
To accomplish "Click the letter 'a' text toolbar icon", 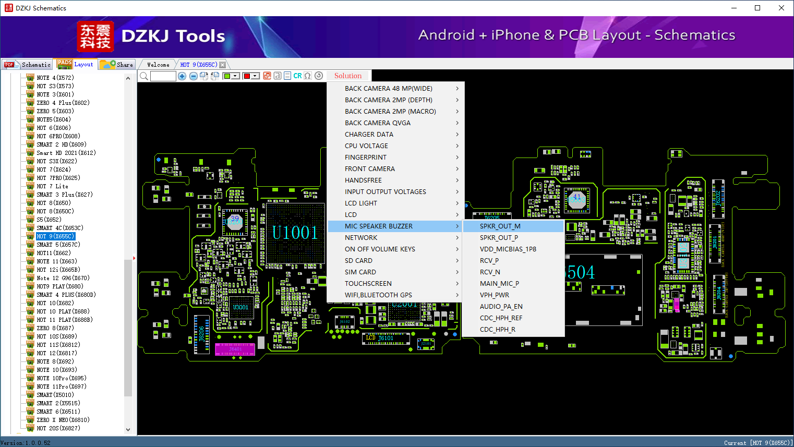I will click(278, 76).
